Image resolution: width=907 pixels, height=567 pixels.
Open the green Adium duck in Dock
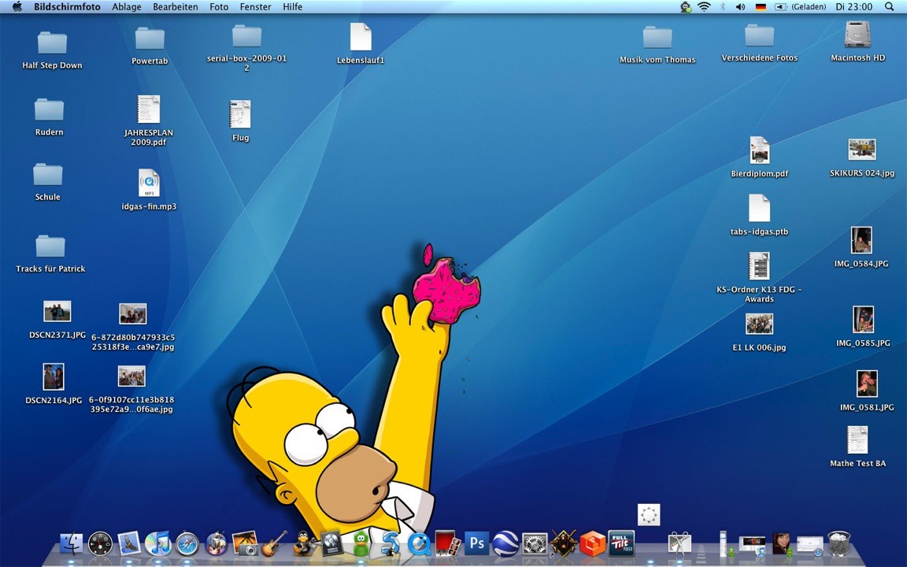361,544
